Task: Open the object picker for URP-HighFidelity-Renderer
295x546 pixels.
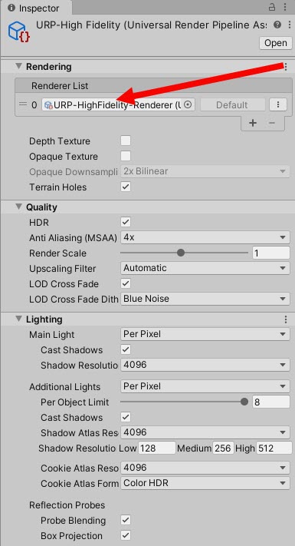Action: point(188,104)
